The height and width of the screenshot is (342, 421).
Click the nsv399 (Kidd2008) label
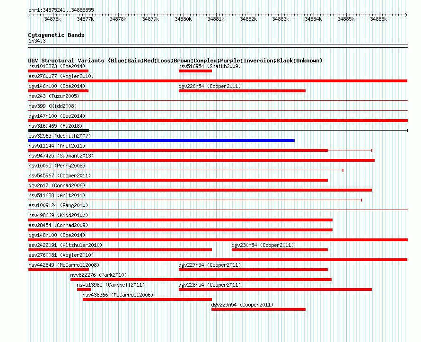[x=53, y=106]
